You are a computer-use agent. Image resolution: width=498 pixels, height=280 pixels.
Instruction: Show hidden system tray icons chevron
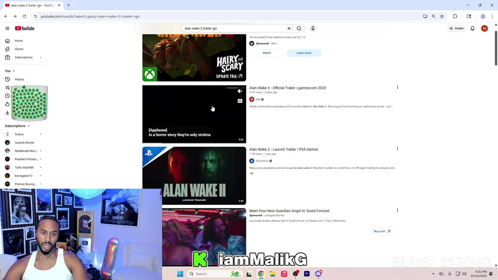433,274
